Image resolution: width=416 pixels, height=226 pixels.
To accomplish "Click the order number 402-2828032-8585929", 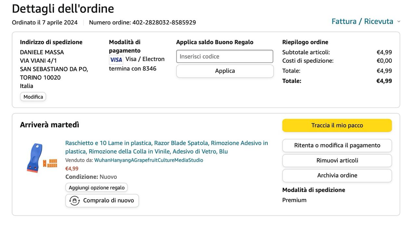I will [x=164, y=22].
